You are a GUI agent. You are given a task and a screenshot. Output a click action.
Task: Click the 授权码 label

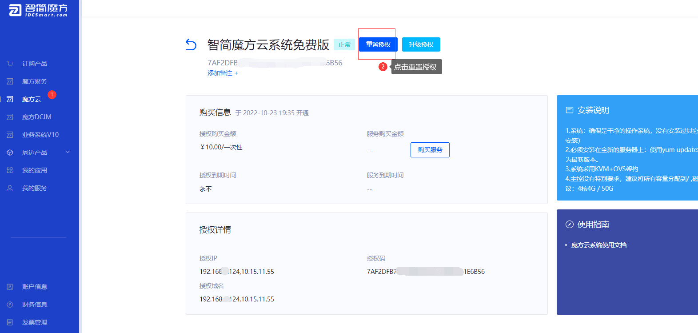click(376, 258)
